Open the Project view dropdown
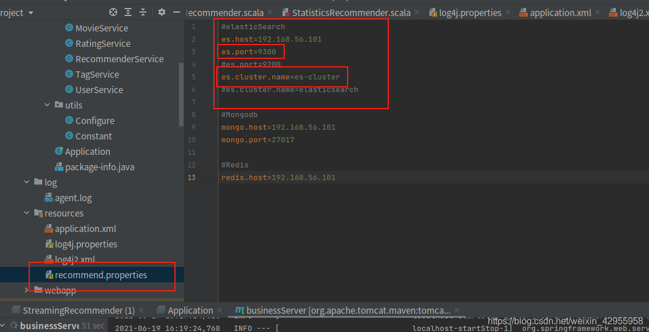 [17, 13]
